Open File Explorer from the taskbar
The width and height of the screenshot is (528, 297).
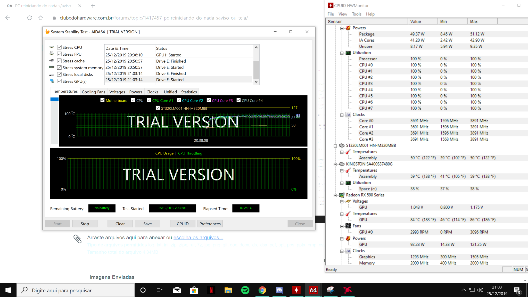tap(228, 290)
